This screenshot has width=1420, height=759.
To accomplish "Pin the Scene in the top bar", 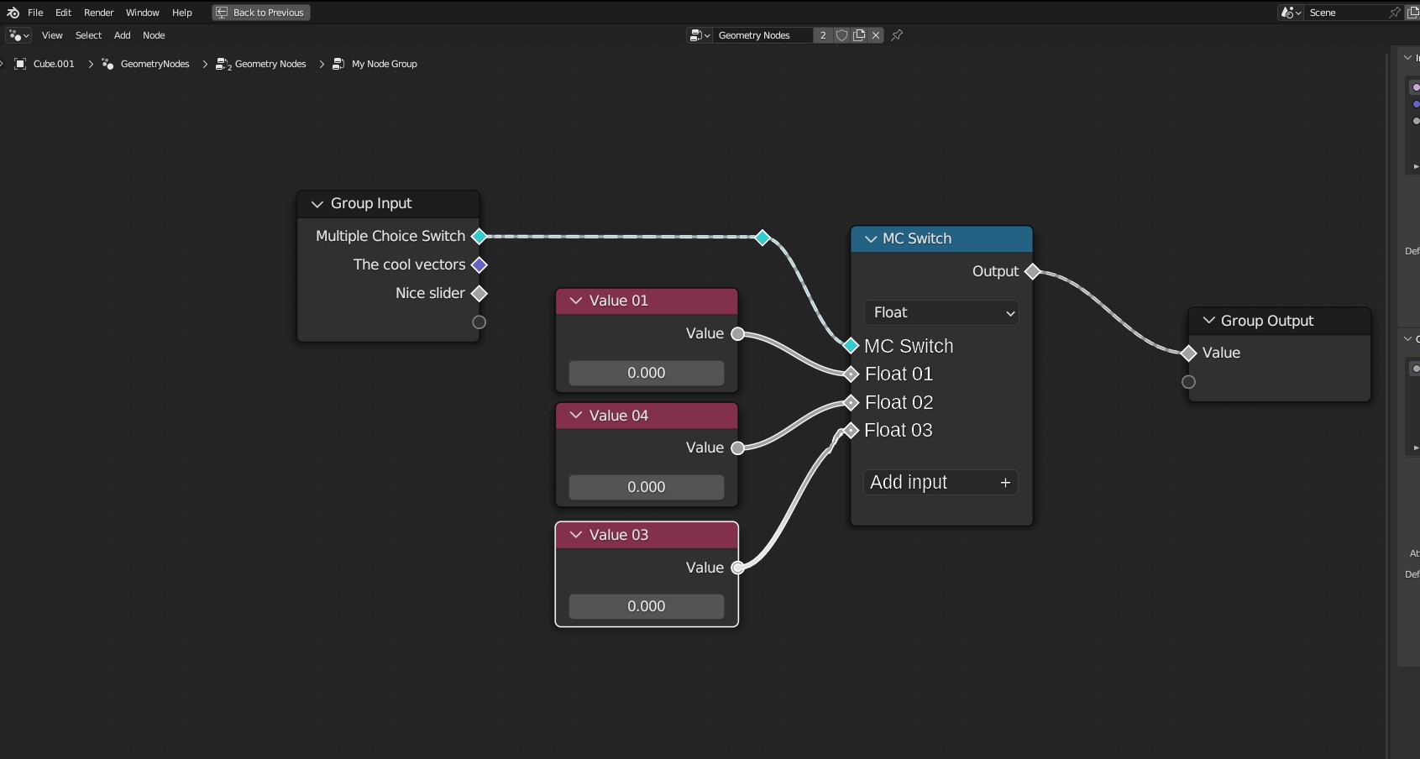I will point(1395,13).
